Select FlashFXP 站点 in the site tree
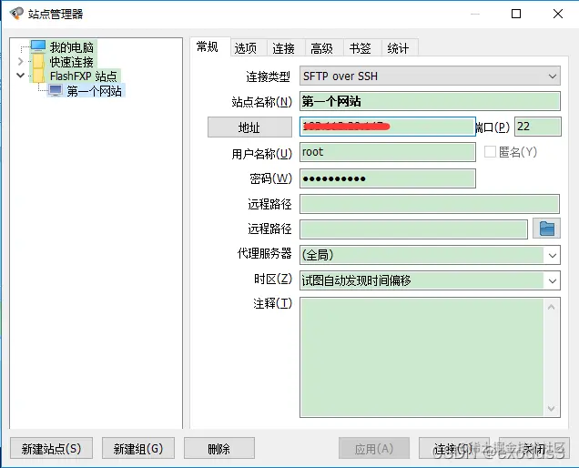Viewport: 579px width, 468px height. (84, 76)
